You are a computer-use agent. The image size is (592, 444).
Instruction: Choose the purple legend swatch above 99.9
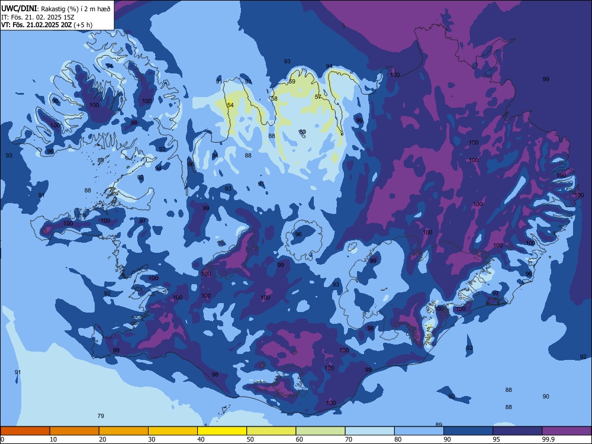567,431
